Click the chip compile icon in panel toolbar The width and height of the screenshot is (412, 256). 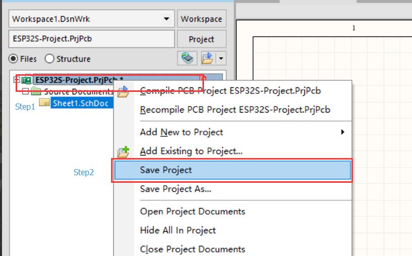(187, 58)
